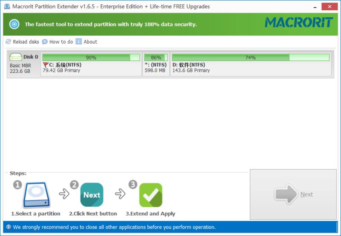Click the info icon in blue status bar
341x236 pixels.
(x=9, y=227)
